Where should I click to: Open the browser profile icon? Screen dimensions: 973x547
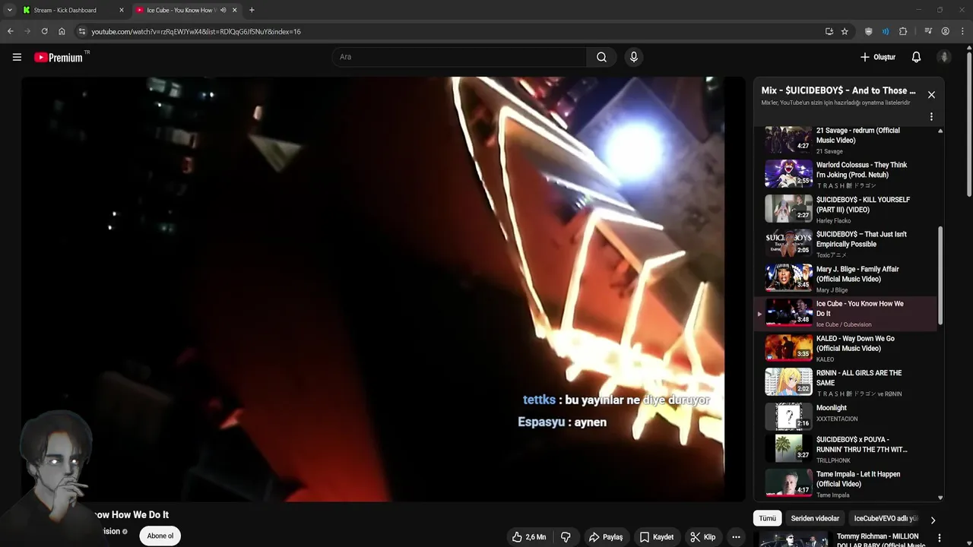pos(946,31)
